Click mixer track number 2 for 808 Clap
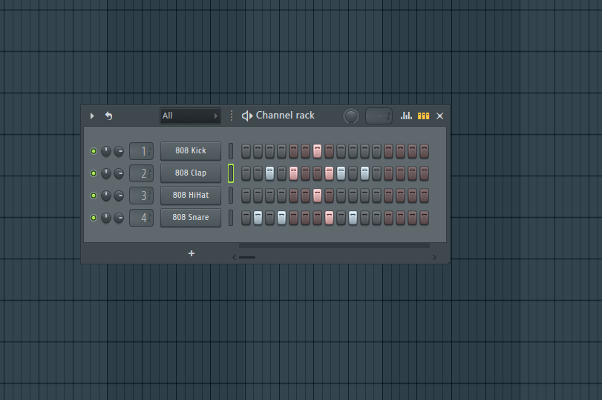The width and height of the screenshot is (602, 400). coord(141,173)
